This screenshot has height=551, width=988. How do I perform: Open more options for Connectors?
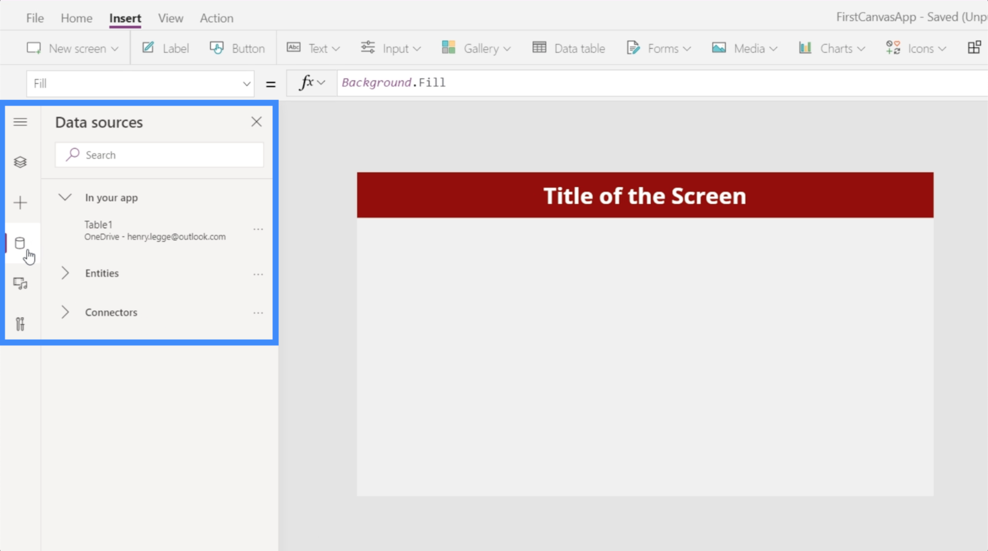coord(258,313)
